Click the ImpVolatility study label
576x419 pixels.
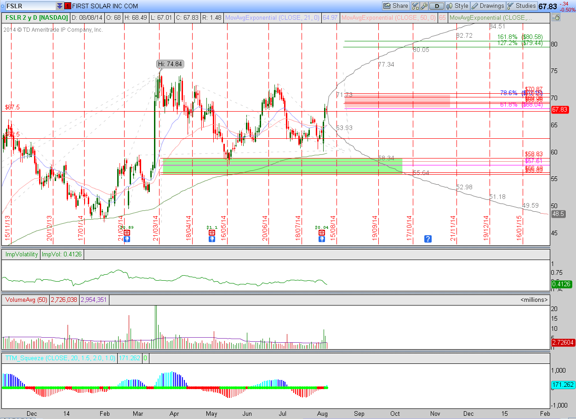point(22,254)
